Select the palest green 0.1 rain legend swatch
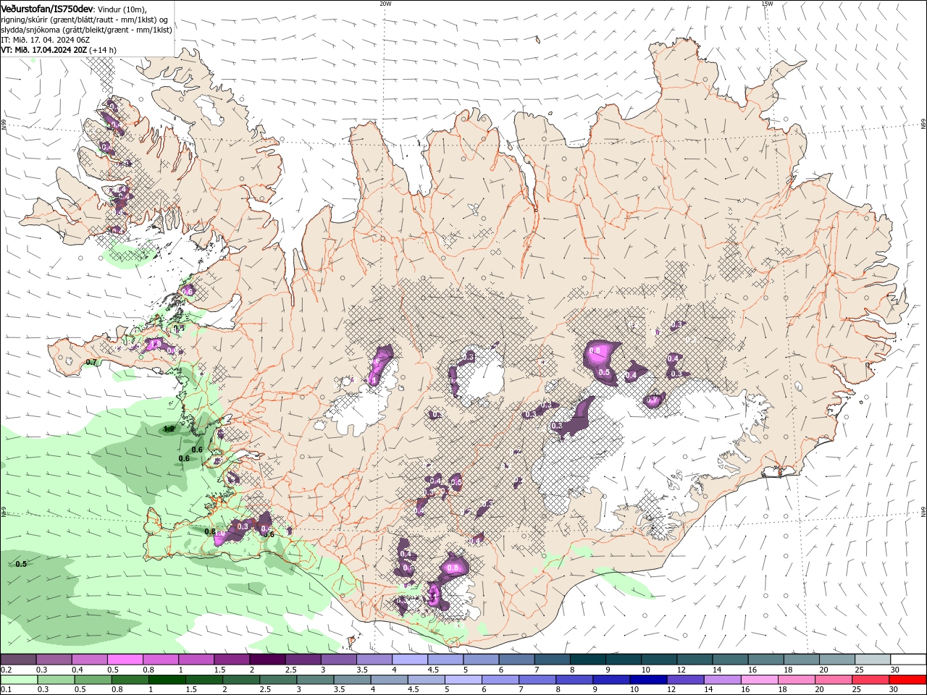 click(19, 680)
